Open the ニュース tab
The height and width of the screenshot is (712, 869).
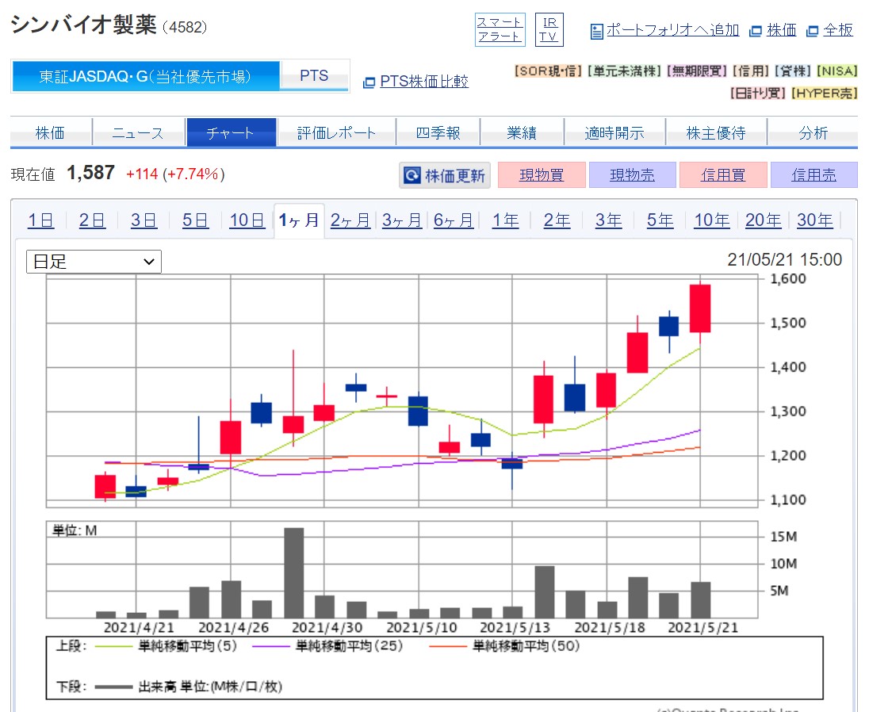138,132
